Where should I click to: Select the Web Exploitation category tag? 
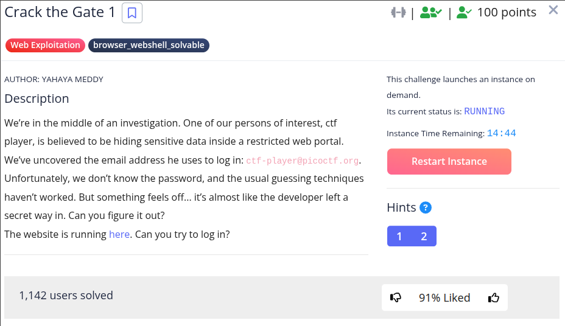tap(45, 45)
